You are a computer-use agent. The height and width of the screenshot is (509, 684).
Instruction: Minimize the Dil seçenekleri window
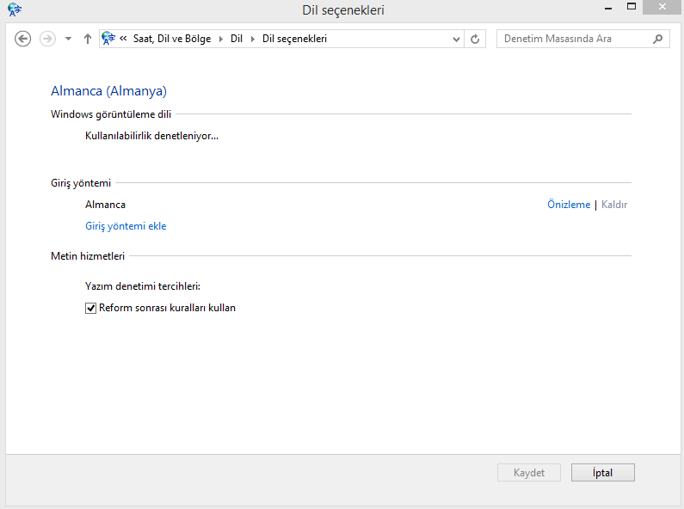tap(608, 8)
